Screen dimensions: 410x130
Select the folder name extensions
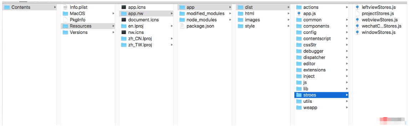coord(315,70)
